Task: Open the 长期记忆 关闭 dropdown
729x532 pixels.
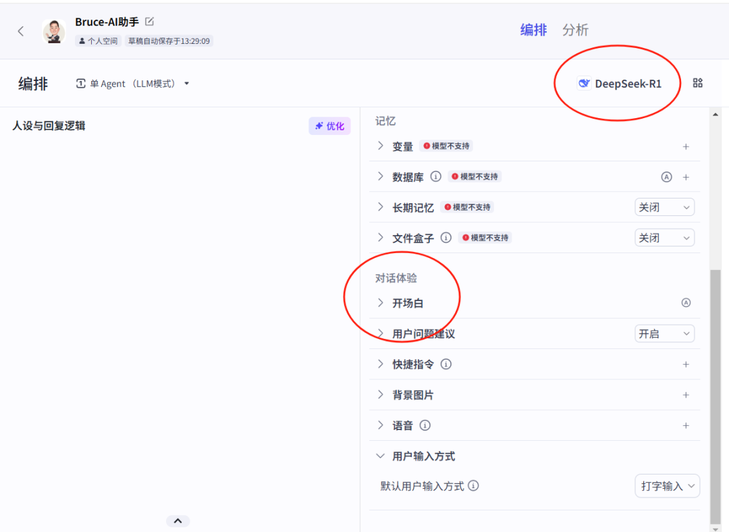Action: pos(664,207)
